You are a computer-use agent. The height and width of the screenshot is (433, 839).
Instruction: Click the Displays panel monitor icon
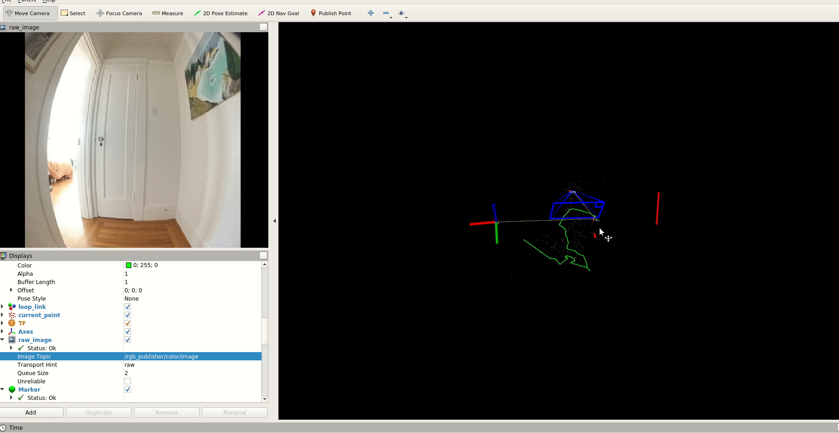point(3,256)
